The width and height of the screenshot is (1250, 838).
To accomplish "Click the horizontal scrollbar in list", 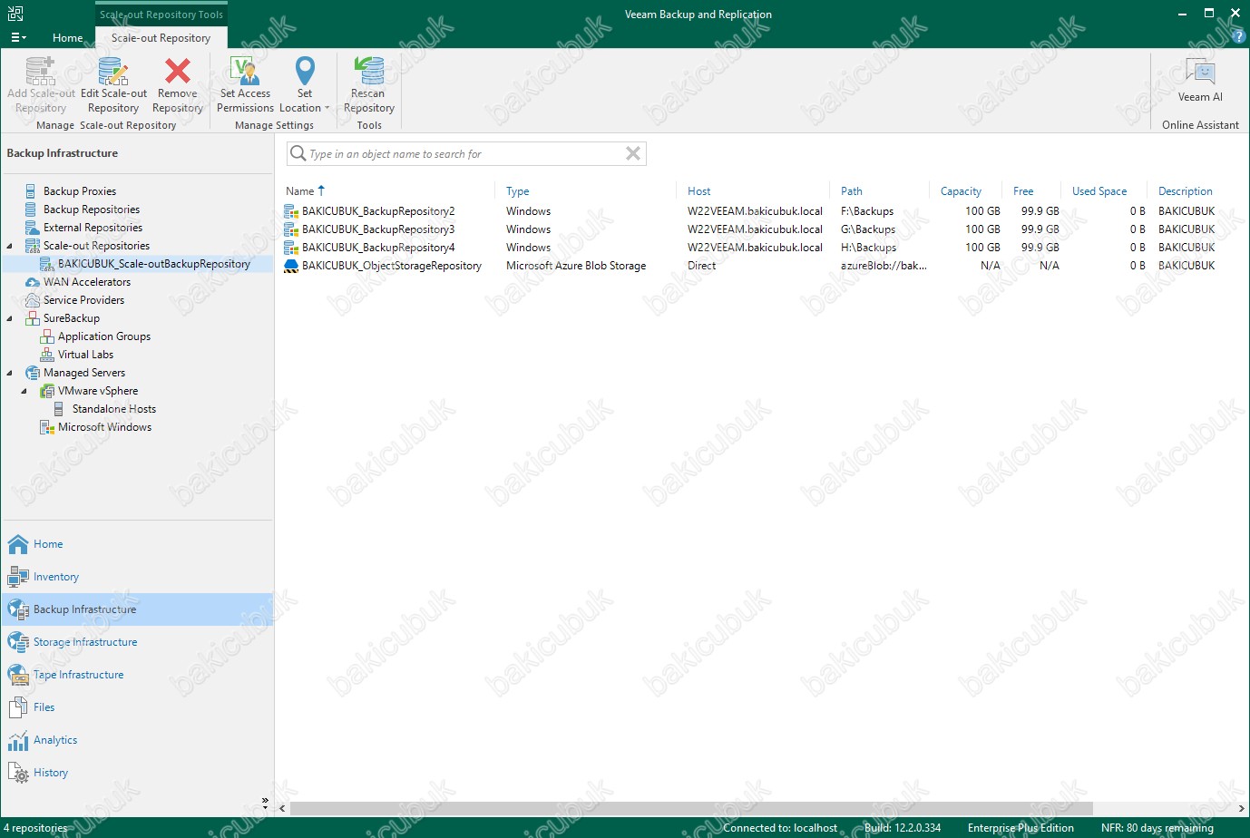I will 689,808.
